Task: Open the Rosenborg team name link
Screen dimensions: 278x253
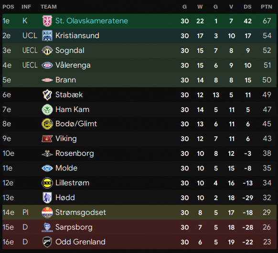Action: pos(75,153)
